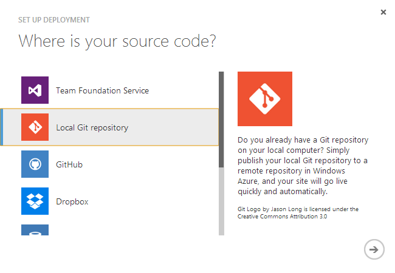Click the dark scrollbar thumb of the source list
This screenshot has height=273, width=395.
(x=221, y=119)
